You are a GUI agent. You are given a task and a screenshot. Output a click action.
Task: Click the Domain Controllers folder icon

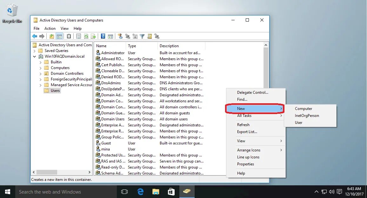coord(46,73)
